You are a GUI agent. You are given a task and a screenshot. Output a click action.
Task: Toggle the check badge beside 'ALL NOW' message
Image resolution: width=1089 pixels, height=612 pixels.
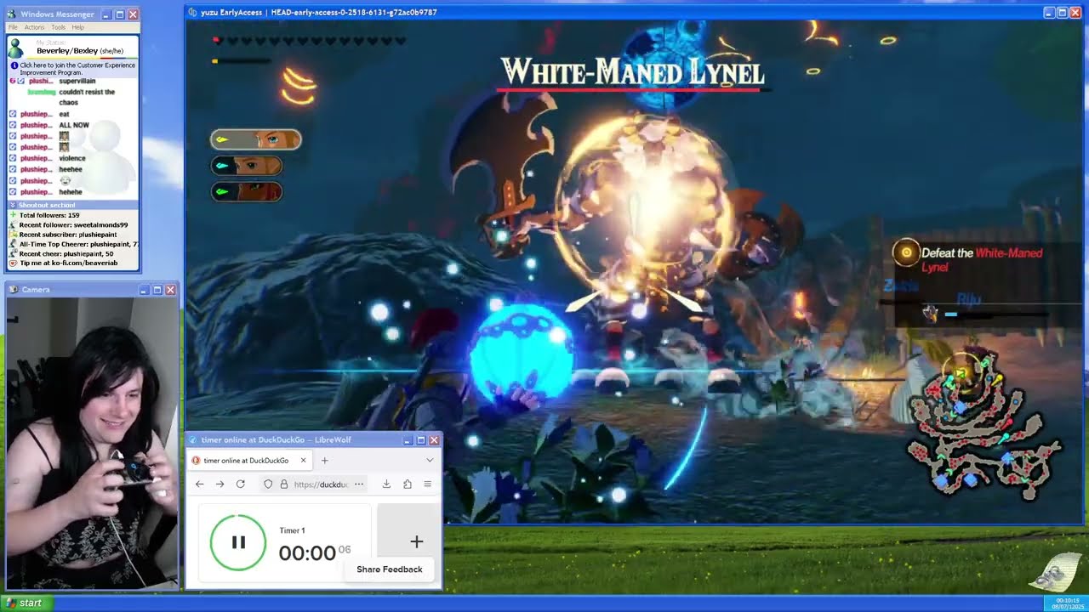click(13, 125)
